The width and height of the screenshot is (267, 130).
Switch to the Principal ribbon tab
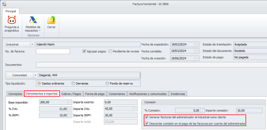tap(11, 11)
